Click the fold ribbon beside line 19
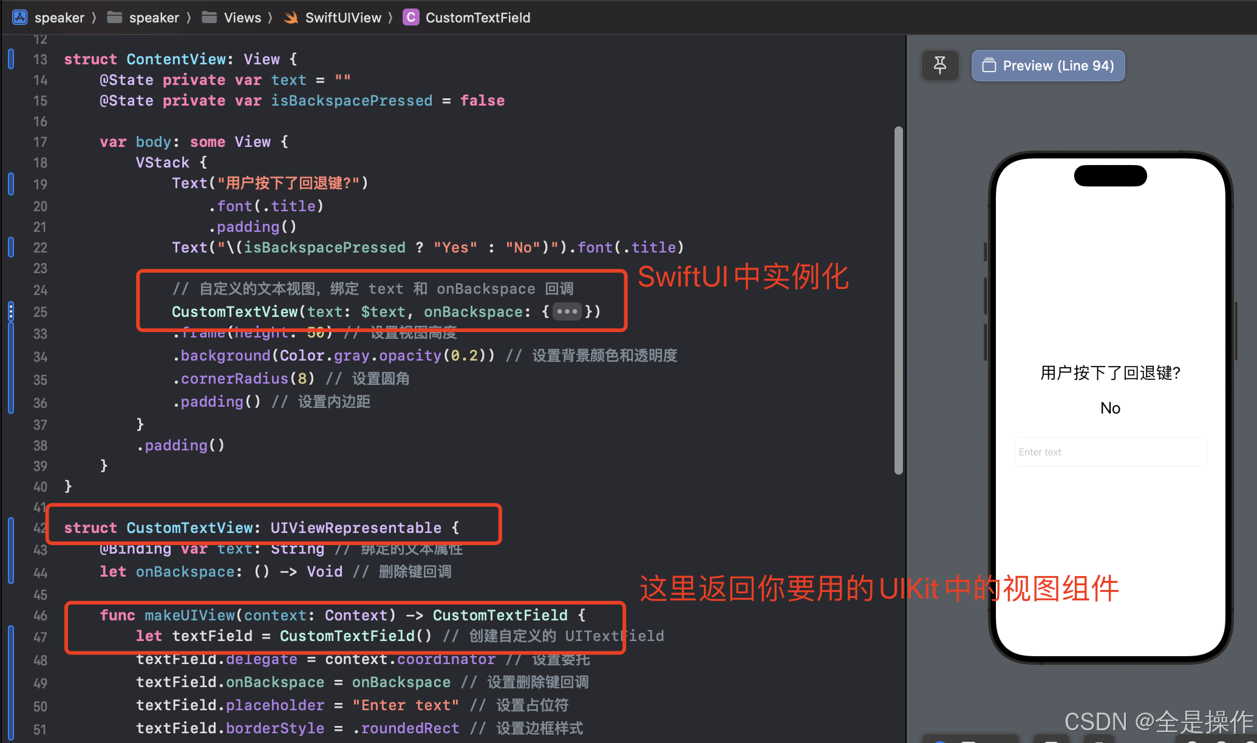The width and height of the screenshot is (1257, 743). click(x=11, y=183)
